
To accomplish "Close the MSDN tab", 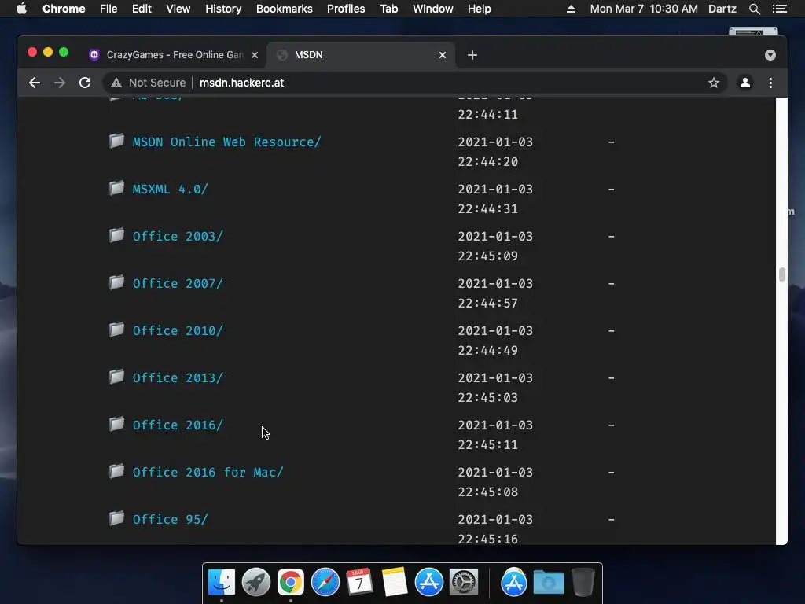I will pos(443,55).
